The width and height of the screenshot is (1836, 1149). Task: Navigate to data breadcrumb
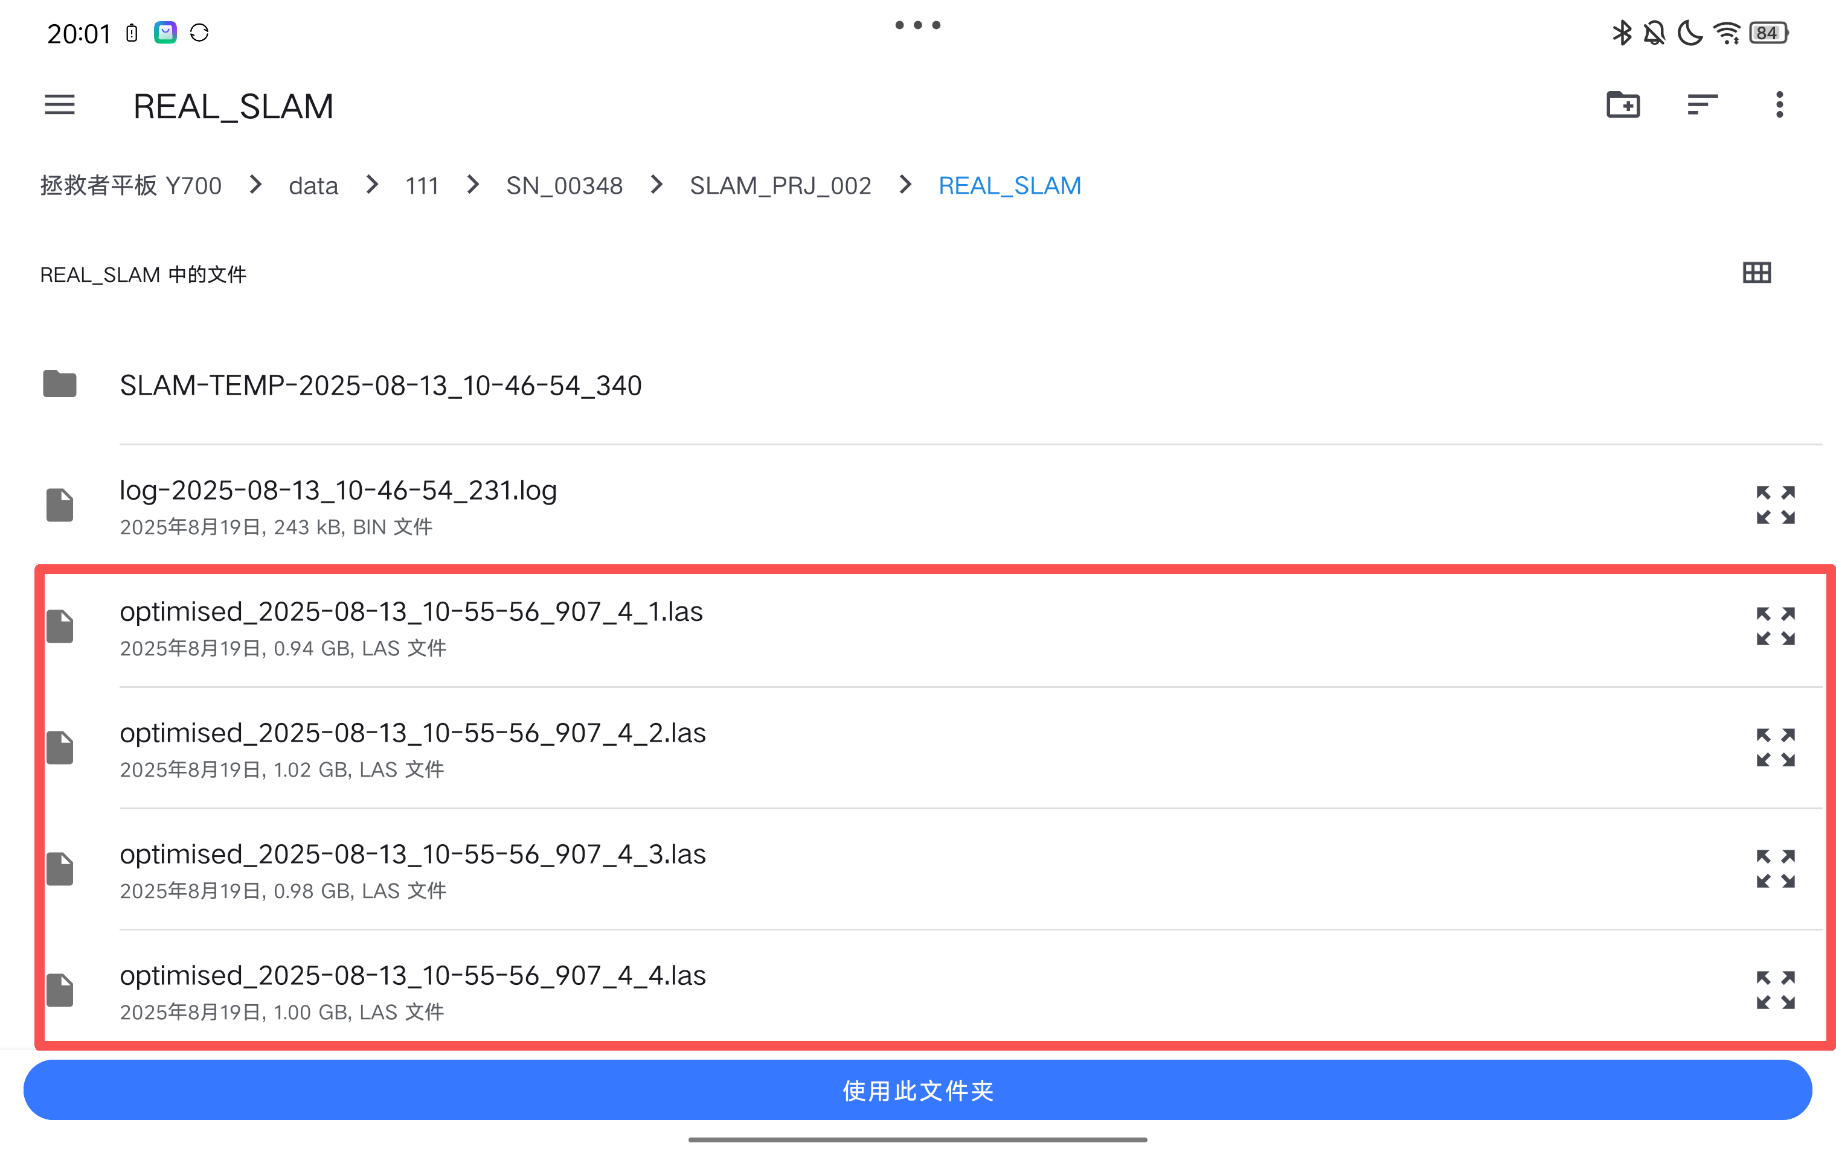click(313, 185)
